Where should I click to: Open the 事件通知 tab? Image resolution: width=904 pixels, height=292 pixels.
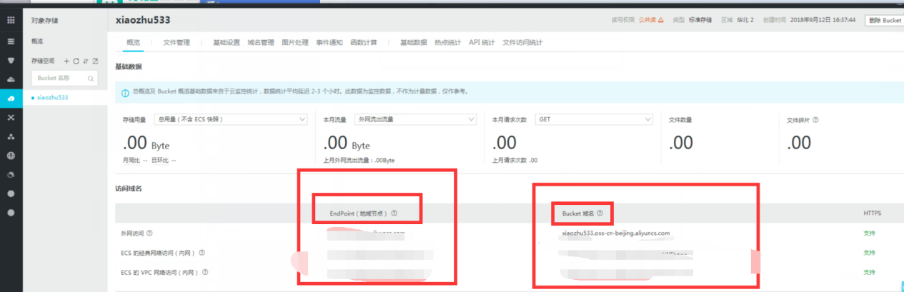tap(329, 43)
